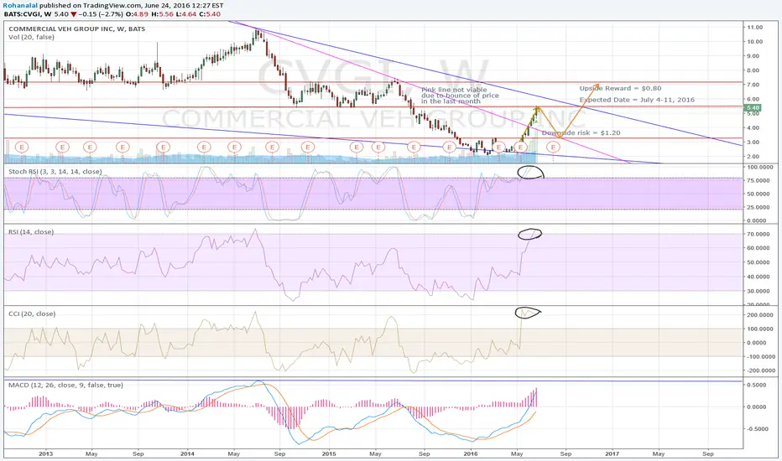Image resolution: width=782 pixels, height=461 pixels.
Task: Open the CCI (20, close) indicator label
Action: tap(32, 313)
